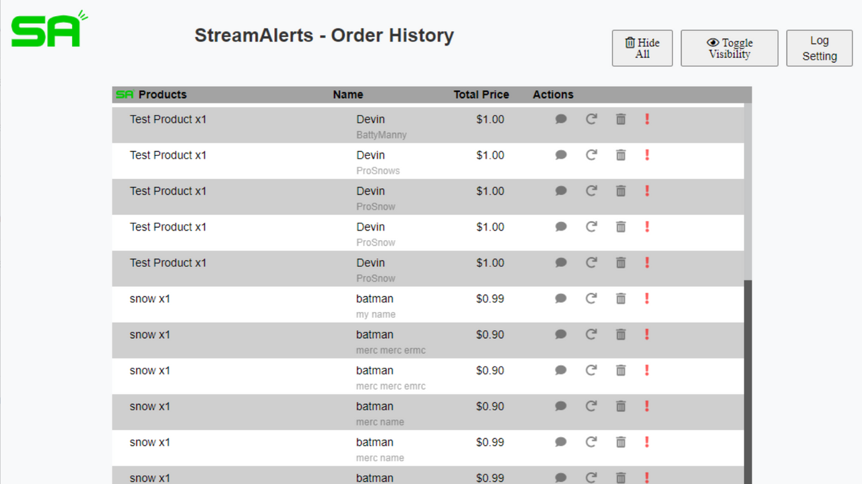Delete the last Test Product order from Devin

tap(620, 262)
